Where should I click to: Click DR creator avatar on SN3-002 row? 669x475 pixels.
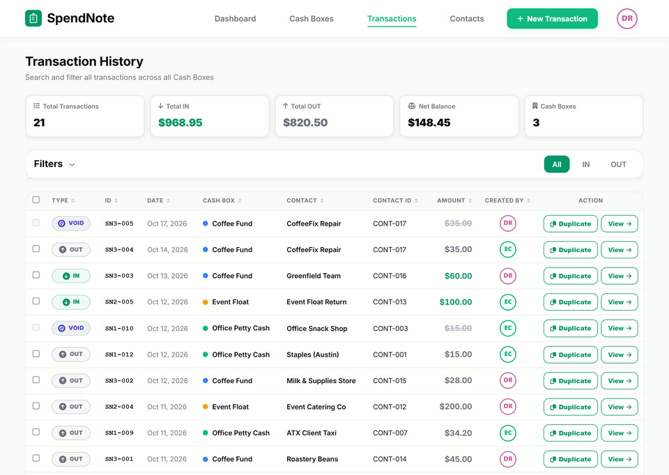pyautogui.click(x=508, y=380)
